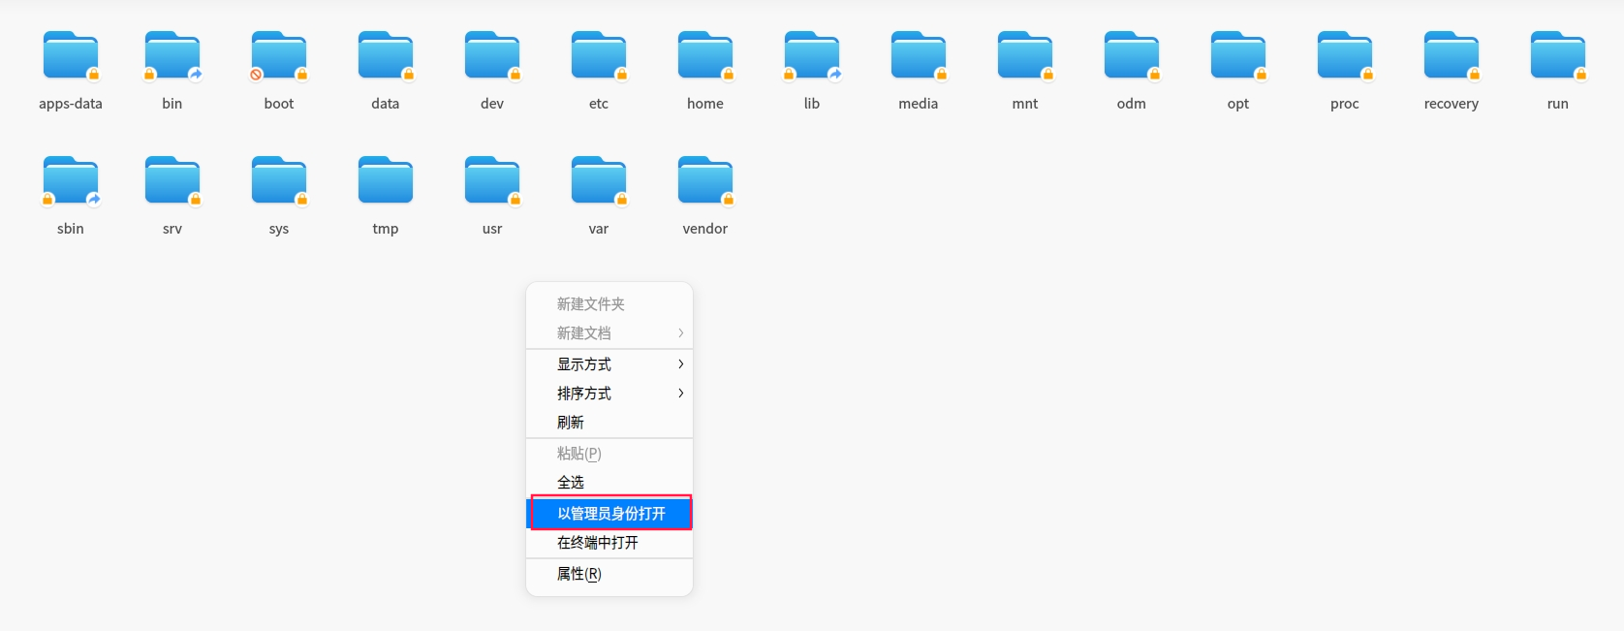The height and width of the screenshot is (631, 1624).
Task: Click the boot folder name label
Action: point(279,104)
